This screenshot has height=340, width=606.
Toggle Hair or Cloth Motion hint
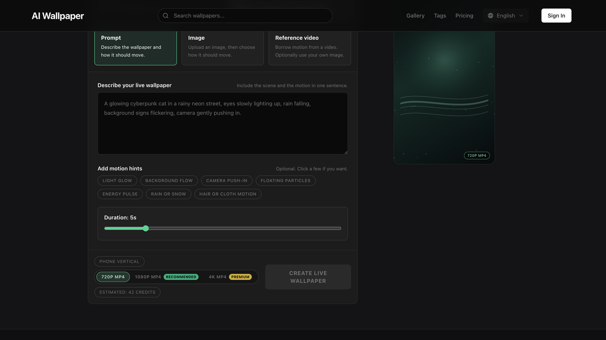click(228, 194)
